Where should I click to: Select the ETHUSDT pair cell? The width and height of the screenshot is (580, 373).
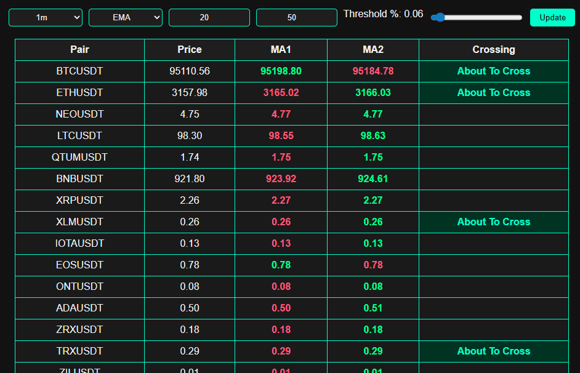[x=79, y=92]
